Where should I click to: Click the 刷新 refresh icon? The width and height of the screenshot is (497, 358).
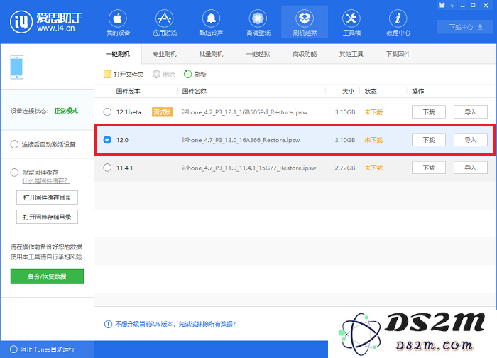(187, 74)
